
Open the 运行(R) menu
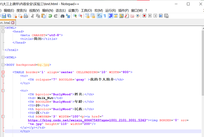coord(110,10)
